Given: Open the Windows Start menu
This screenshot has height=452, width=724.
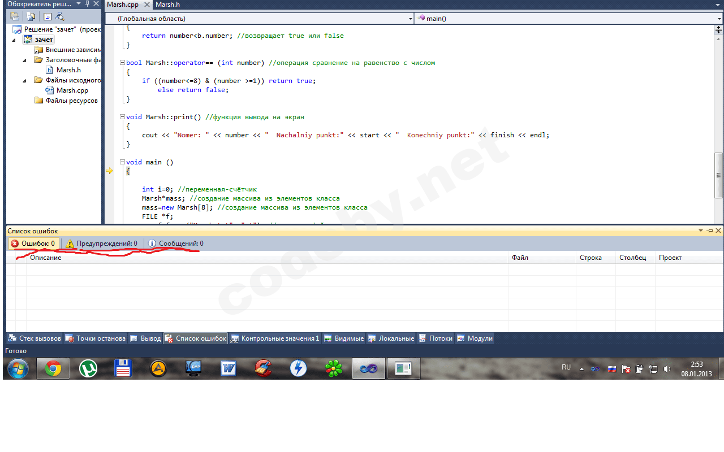Looking at the screenshot, I should pos(18,368).
